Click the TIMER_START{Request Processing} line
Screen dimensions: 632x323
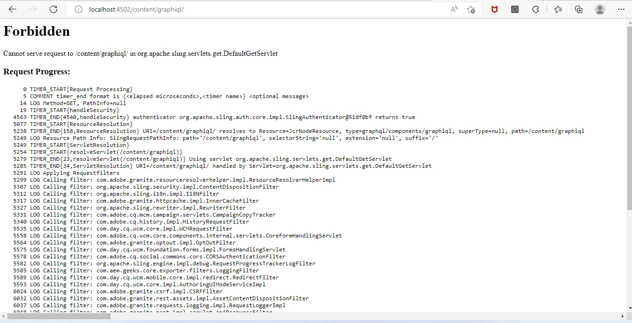coord(78,89)
